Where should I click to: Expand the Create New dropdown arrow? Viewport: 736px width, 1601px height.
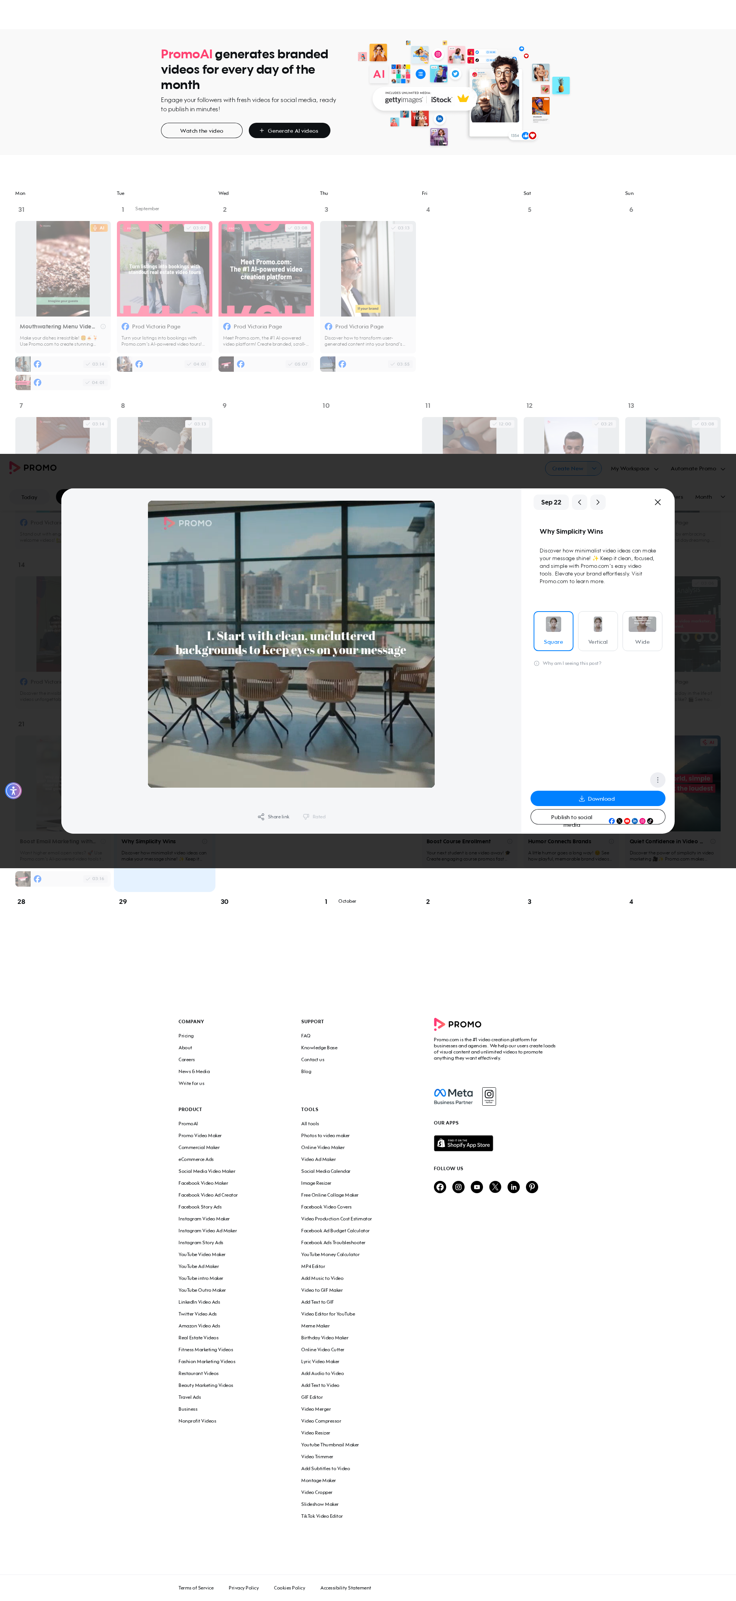click(595, 468)
